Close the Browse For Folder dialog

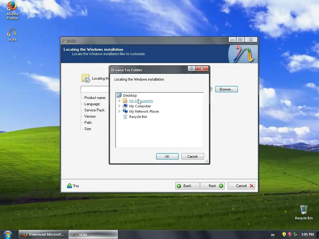pos(202,68)
